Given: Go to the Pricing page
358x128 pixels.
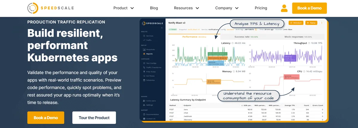Looking at the screenshot, I should click(261, 8).
